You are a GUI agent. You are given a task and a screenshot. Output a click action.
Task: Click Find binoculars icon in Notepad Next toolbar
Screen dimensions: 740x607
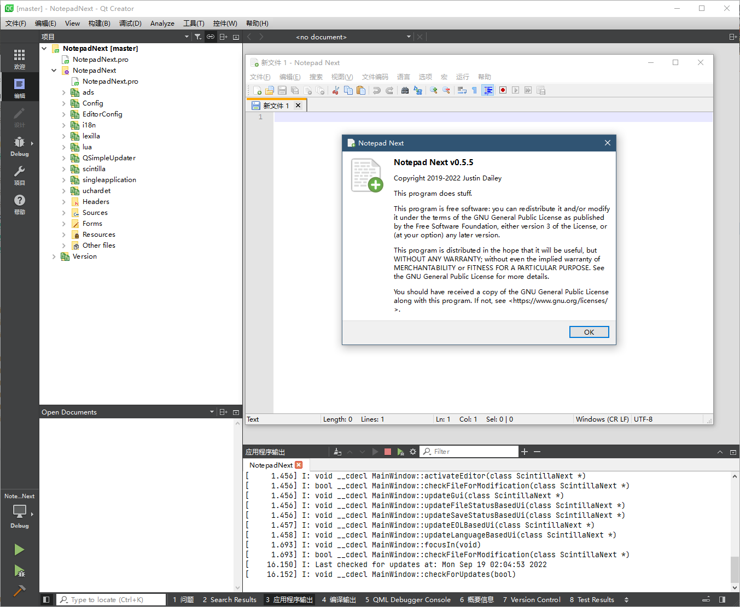405,90
